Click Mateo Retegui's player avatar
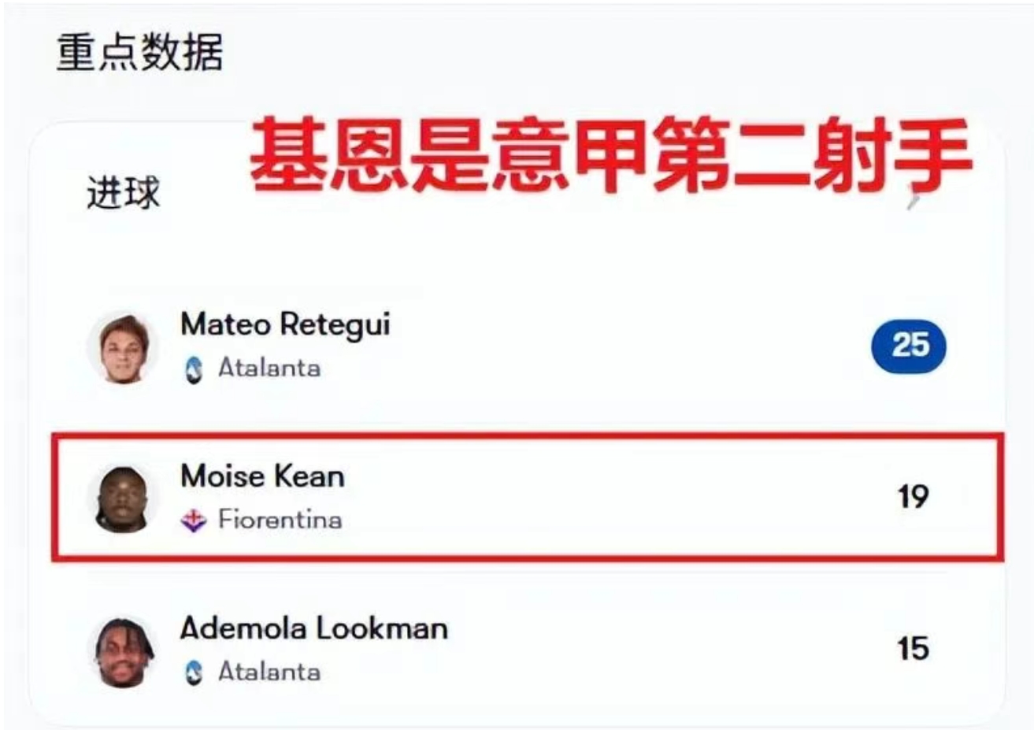1034x730 pixels. point(122,346)
